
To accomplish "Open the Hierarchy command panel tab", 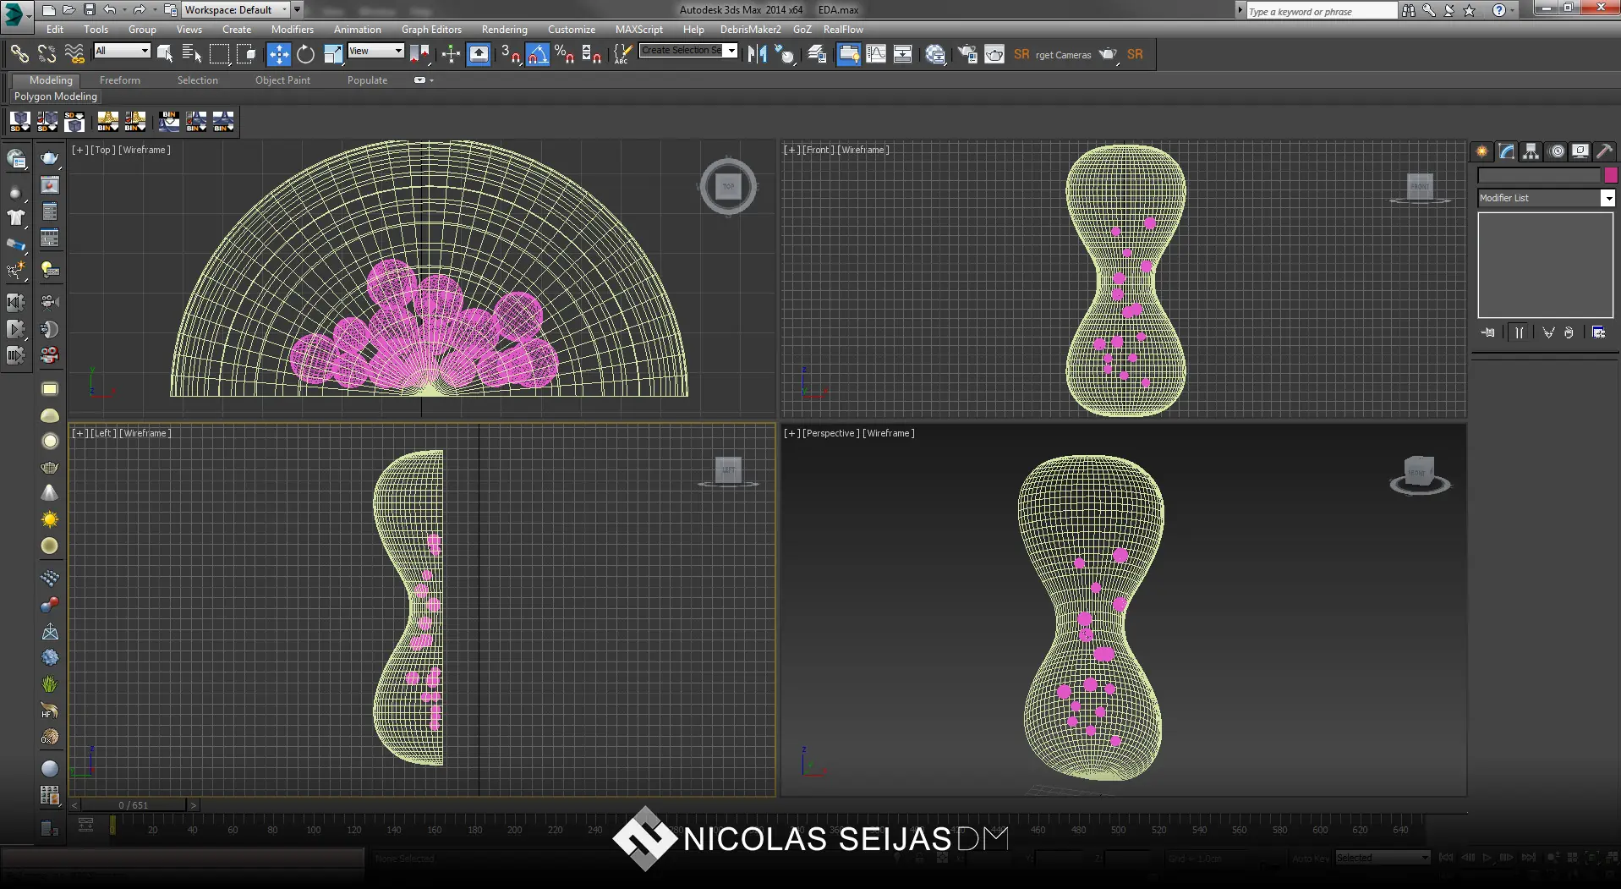I will [1531, 151].
